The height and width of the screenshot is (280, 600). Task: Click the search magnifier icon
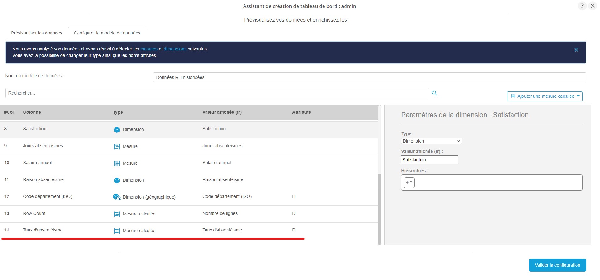coord(434,93)
